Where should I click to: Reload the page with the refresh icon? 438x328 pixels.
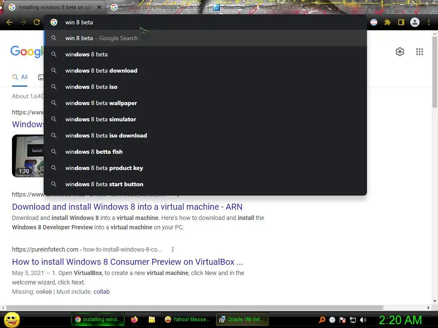(37, 22)
